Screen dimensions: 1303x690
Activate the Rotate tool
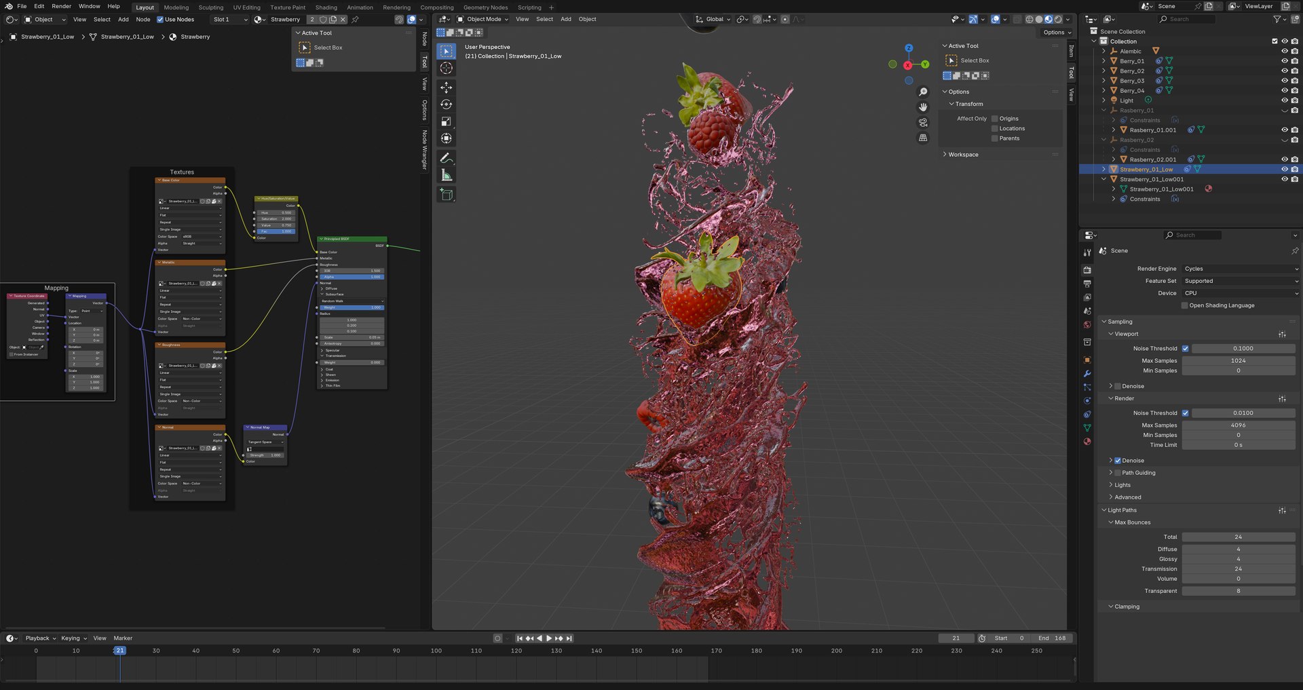[446, 104]
